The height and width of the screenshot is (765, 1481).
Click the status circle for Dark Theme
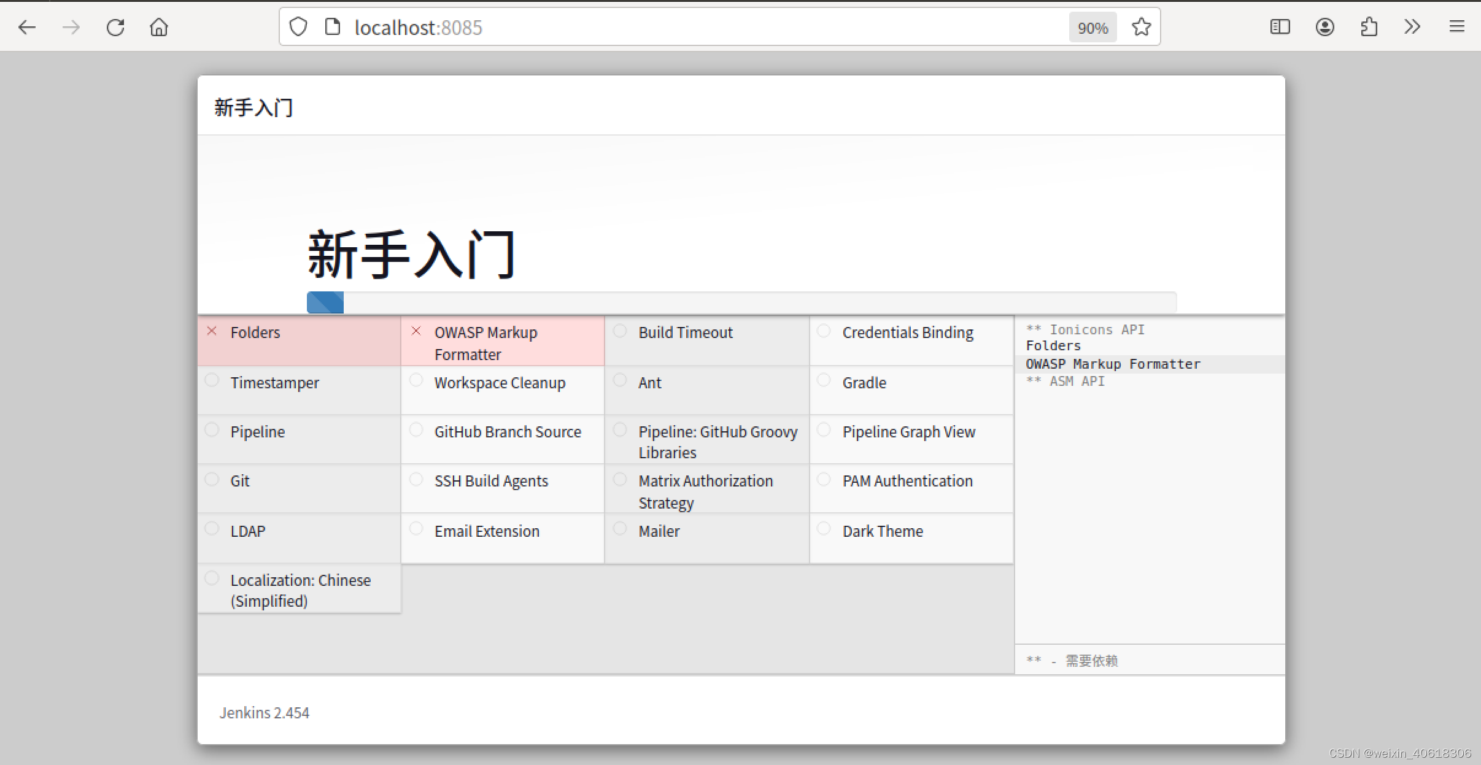click(824, 529)
